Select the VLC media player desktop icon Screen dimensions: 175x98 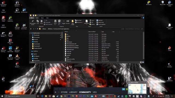[x=17, y=57]
